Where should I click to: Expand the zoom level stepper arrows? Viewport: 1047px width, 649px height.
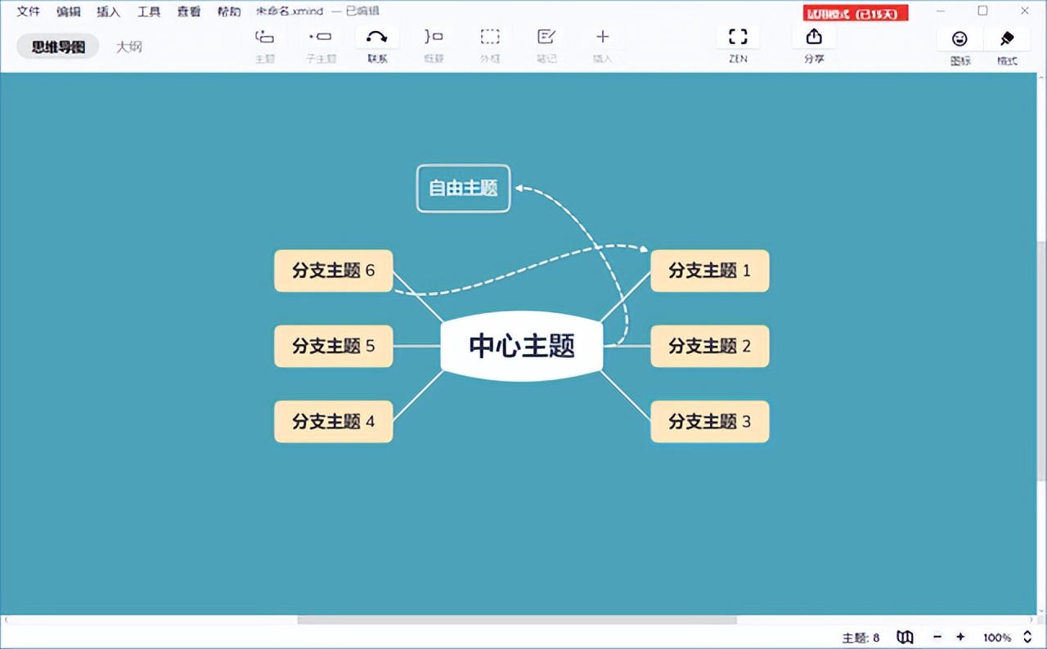[x=1029, y=637]
